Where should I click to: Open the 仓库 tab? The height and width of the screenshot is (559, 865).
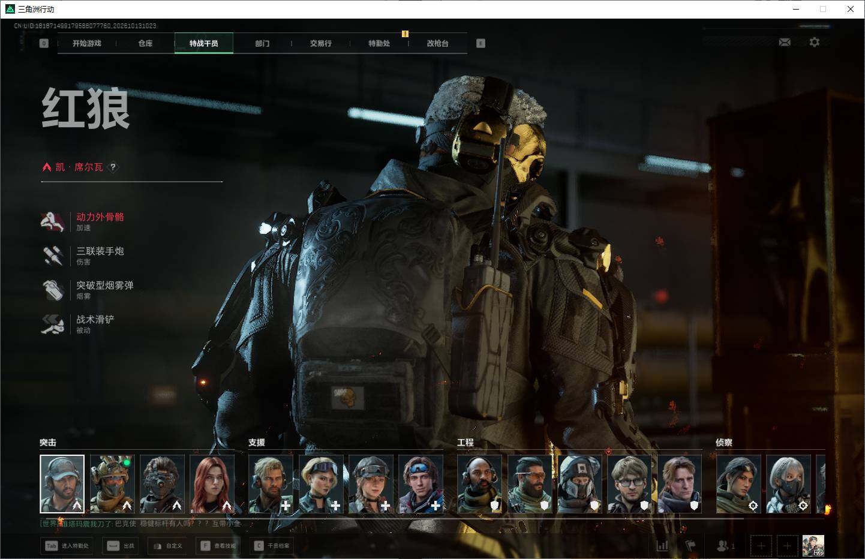145,43
